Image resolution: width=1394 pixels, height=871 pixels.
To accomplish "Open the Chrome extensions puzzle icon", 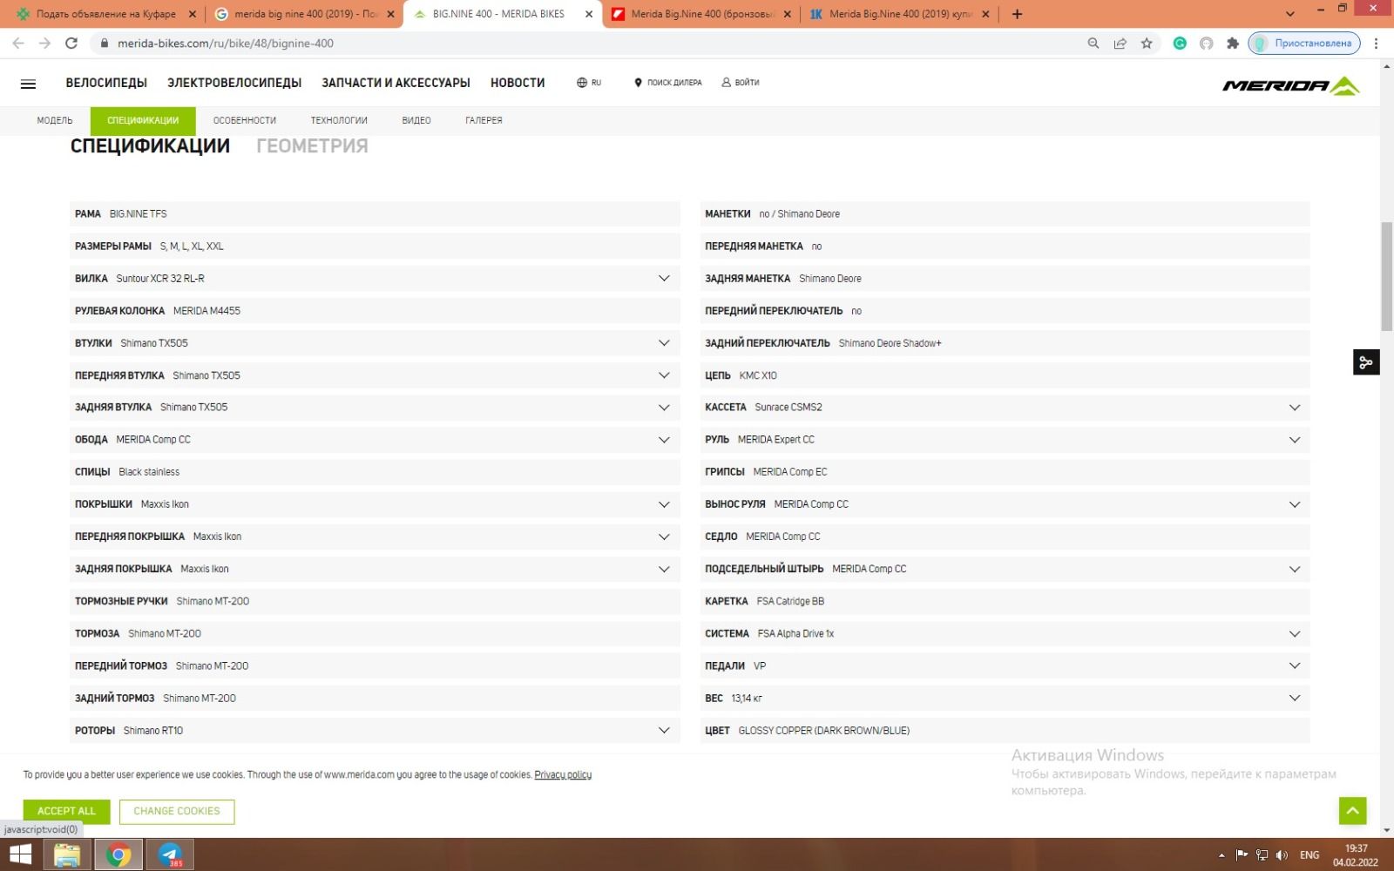I will [1232, 44].
